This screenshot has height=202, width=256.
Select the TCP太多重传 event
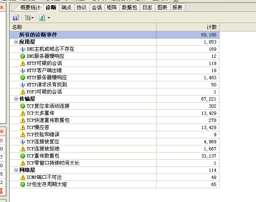40,113
